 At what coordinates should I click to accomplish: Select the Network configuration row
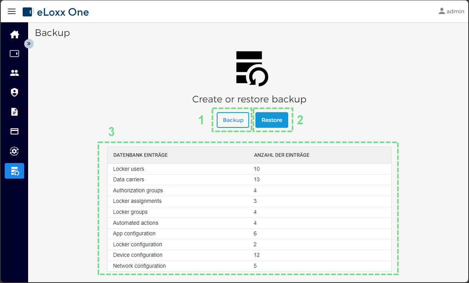(x=249, y=266)
